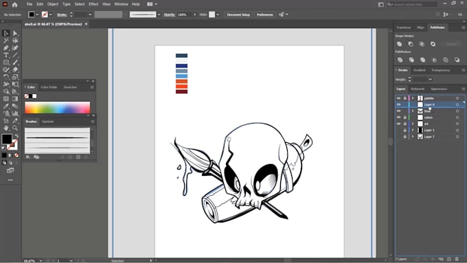Viewport: 467px width, 263px height.
Task: Click Layer 6 target circle
Action: pyautogui.click(x=457, y=104)
